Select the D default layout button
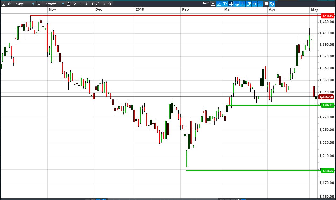This screenshot has width=336, height=200. (x=75, y=4)
